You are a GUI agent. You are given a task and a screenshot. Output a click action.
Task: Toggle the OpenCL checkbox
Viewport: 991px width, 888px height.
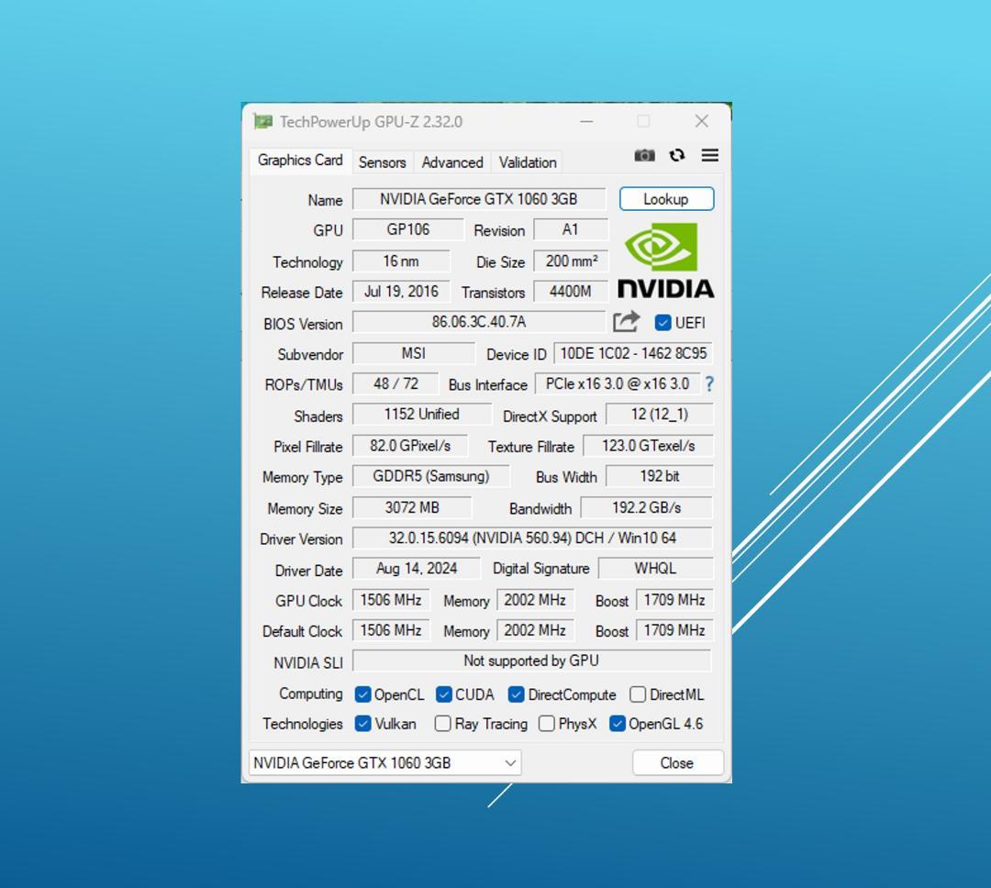[x=362, y=694]
